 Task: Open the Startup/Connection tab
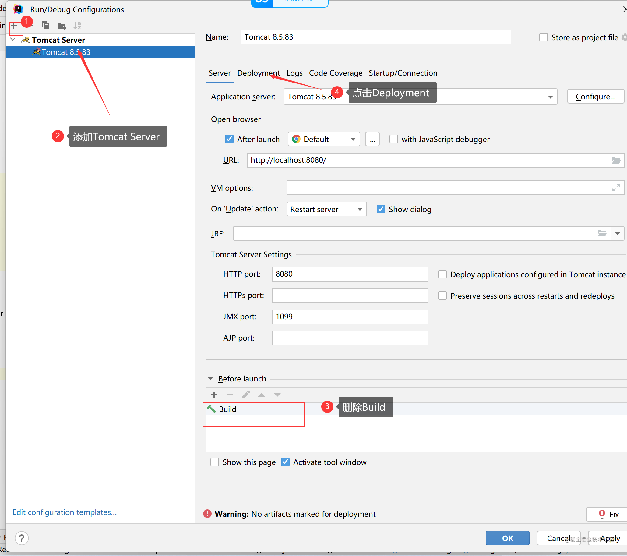403,73
